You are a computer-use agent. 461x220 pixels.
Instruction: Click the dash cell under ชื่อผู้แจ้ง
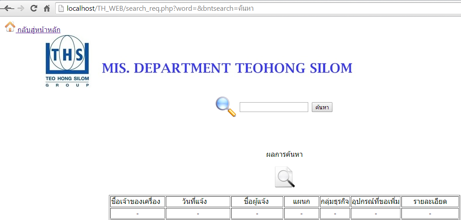point(257,214)
